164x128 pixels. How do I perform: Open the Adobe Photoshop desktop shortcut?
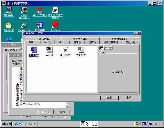coord(24,13)
